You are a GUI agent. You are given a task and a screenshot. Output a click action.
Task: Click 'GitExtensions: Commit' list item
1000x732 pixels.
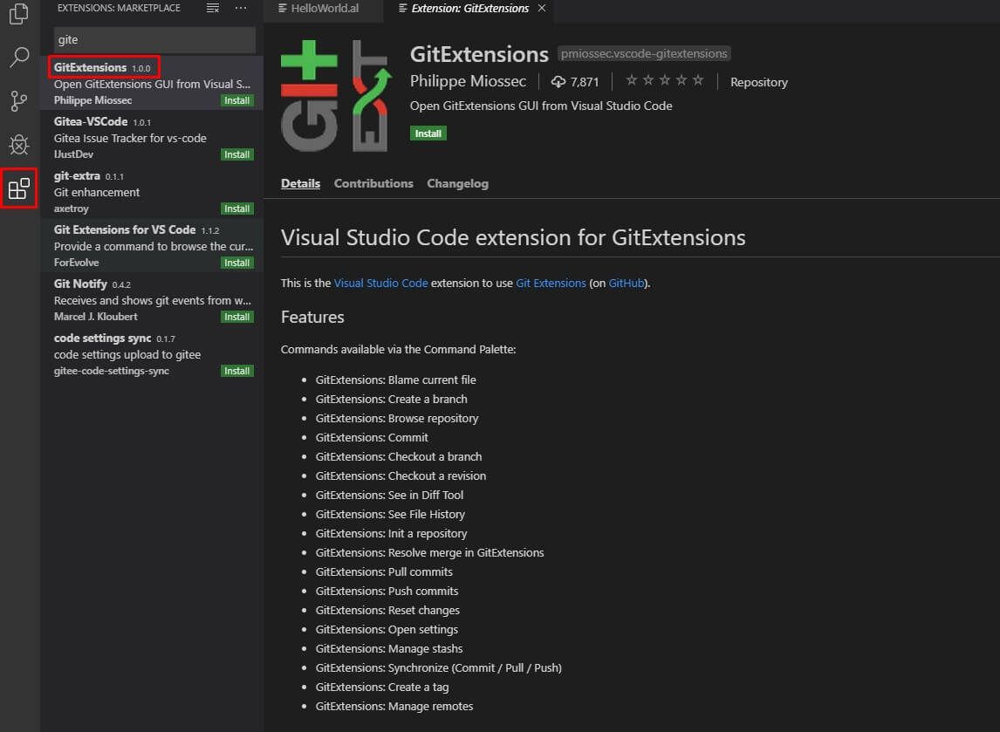tap(372, 437)
